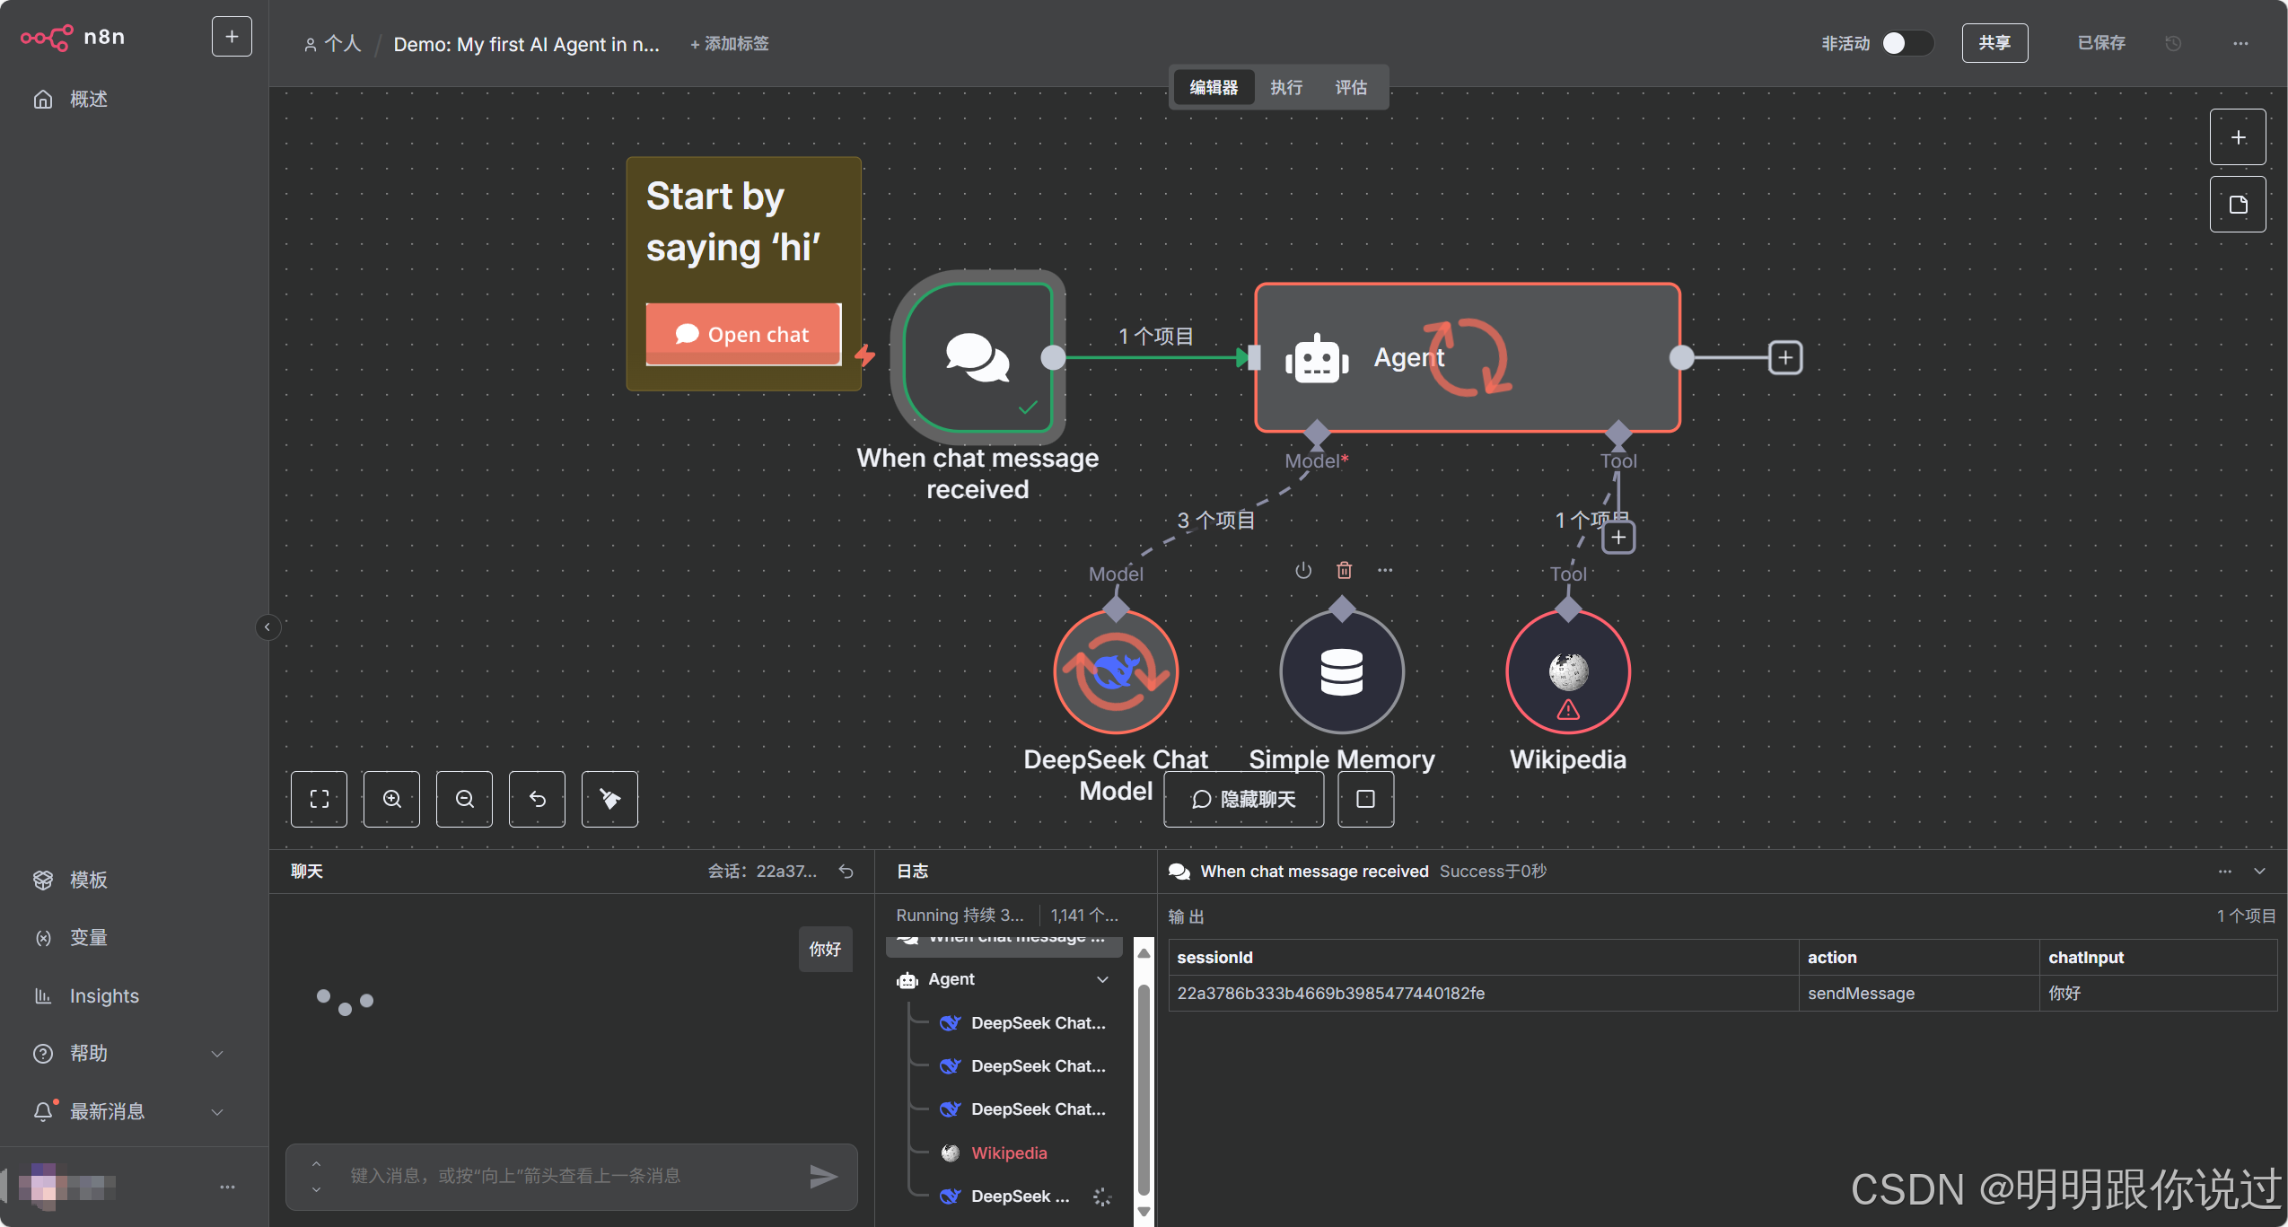The height and width of the screenshot is (1227, 2288).
Task: Select the Agent node
Action: coord(1468,357)
